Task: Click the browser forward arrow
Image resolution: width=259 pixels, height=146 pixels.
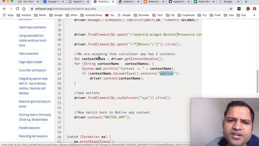Action: click(11, 9)
